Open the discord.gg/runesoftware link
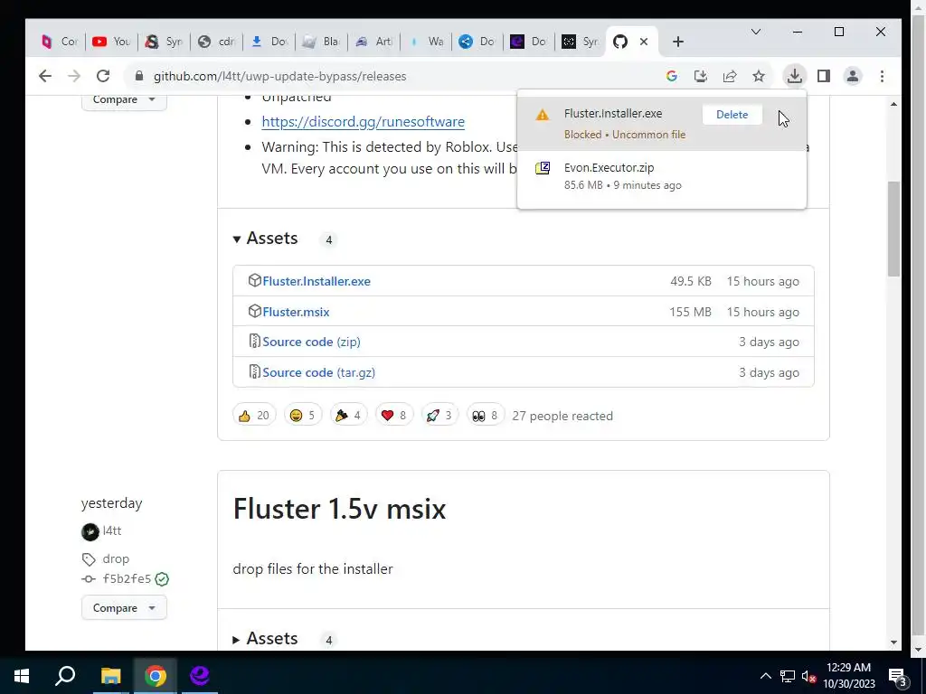The width and height of the screenshot is (926, 694). point(363,122)
